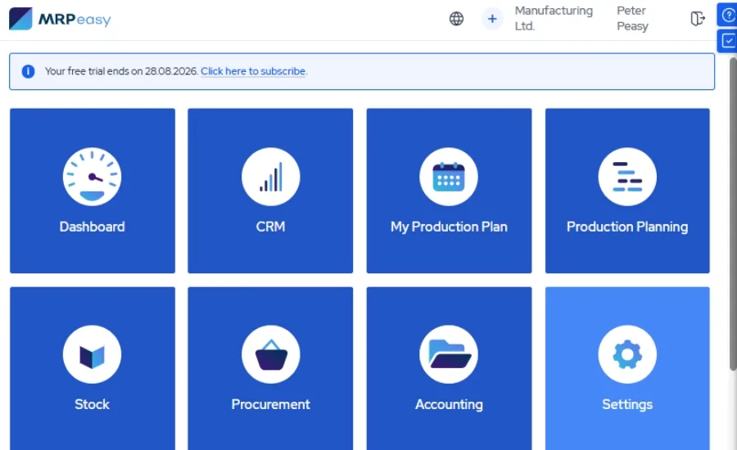
Task: Open the checklist side icon
Action: pyautogui.click(x=728, y=42)
